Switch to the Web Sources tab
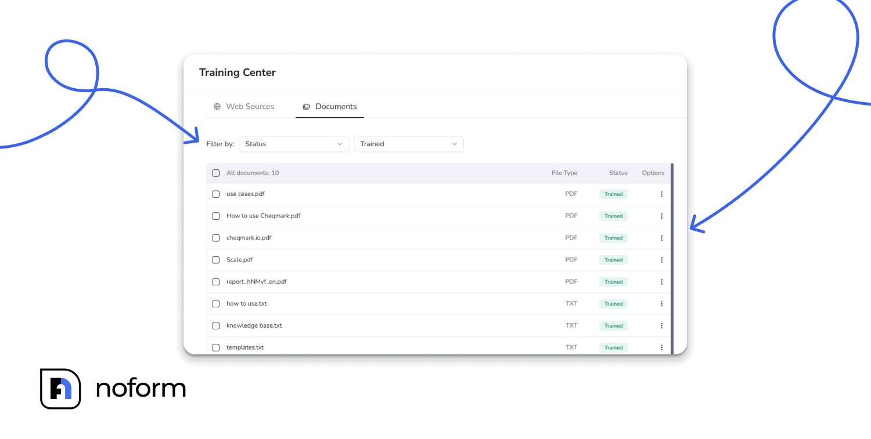The height and width of the screenshot is (439, 871). (x=250, y=106)
